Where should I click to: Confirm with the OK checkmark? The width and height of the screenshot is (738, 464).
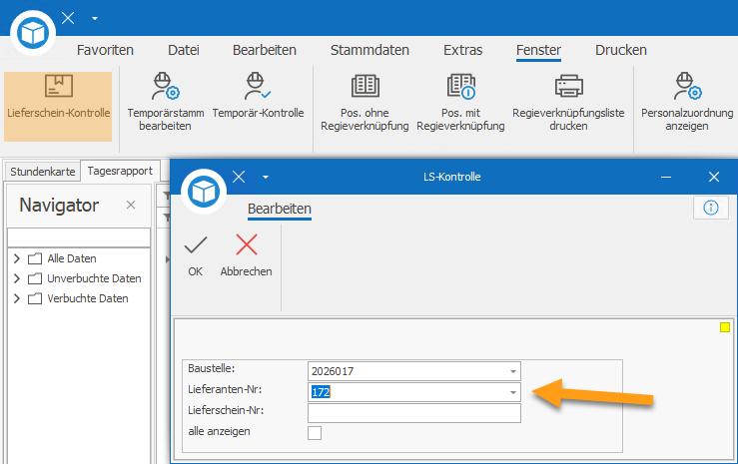pos(196,256)
